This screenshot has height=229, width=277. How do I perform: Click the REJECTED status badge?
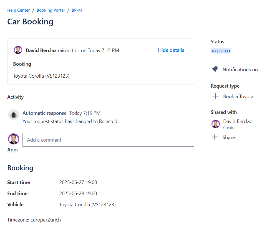coord(221,51)
